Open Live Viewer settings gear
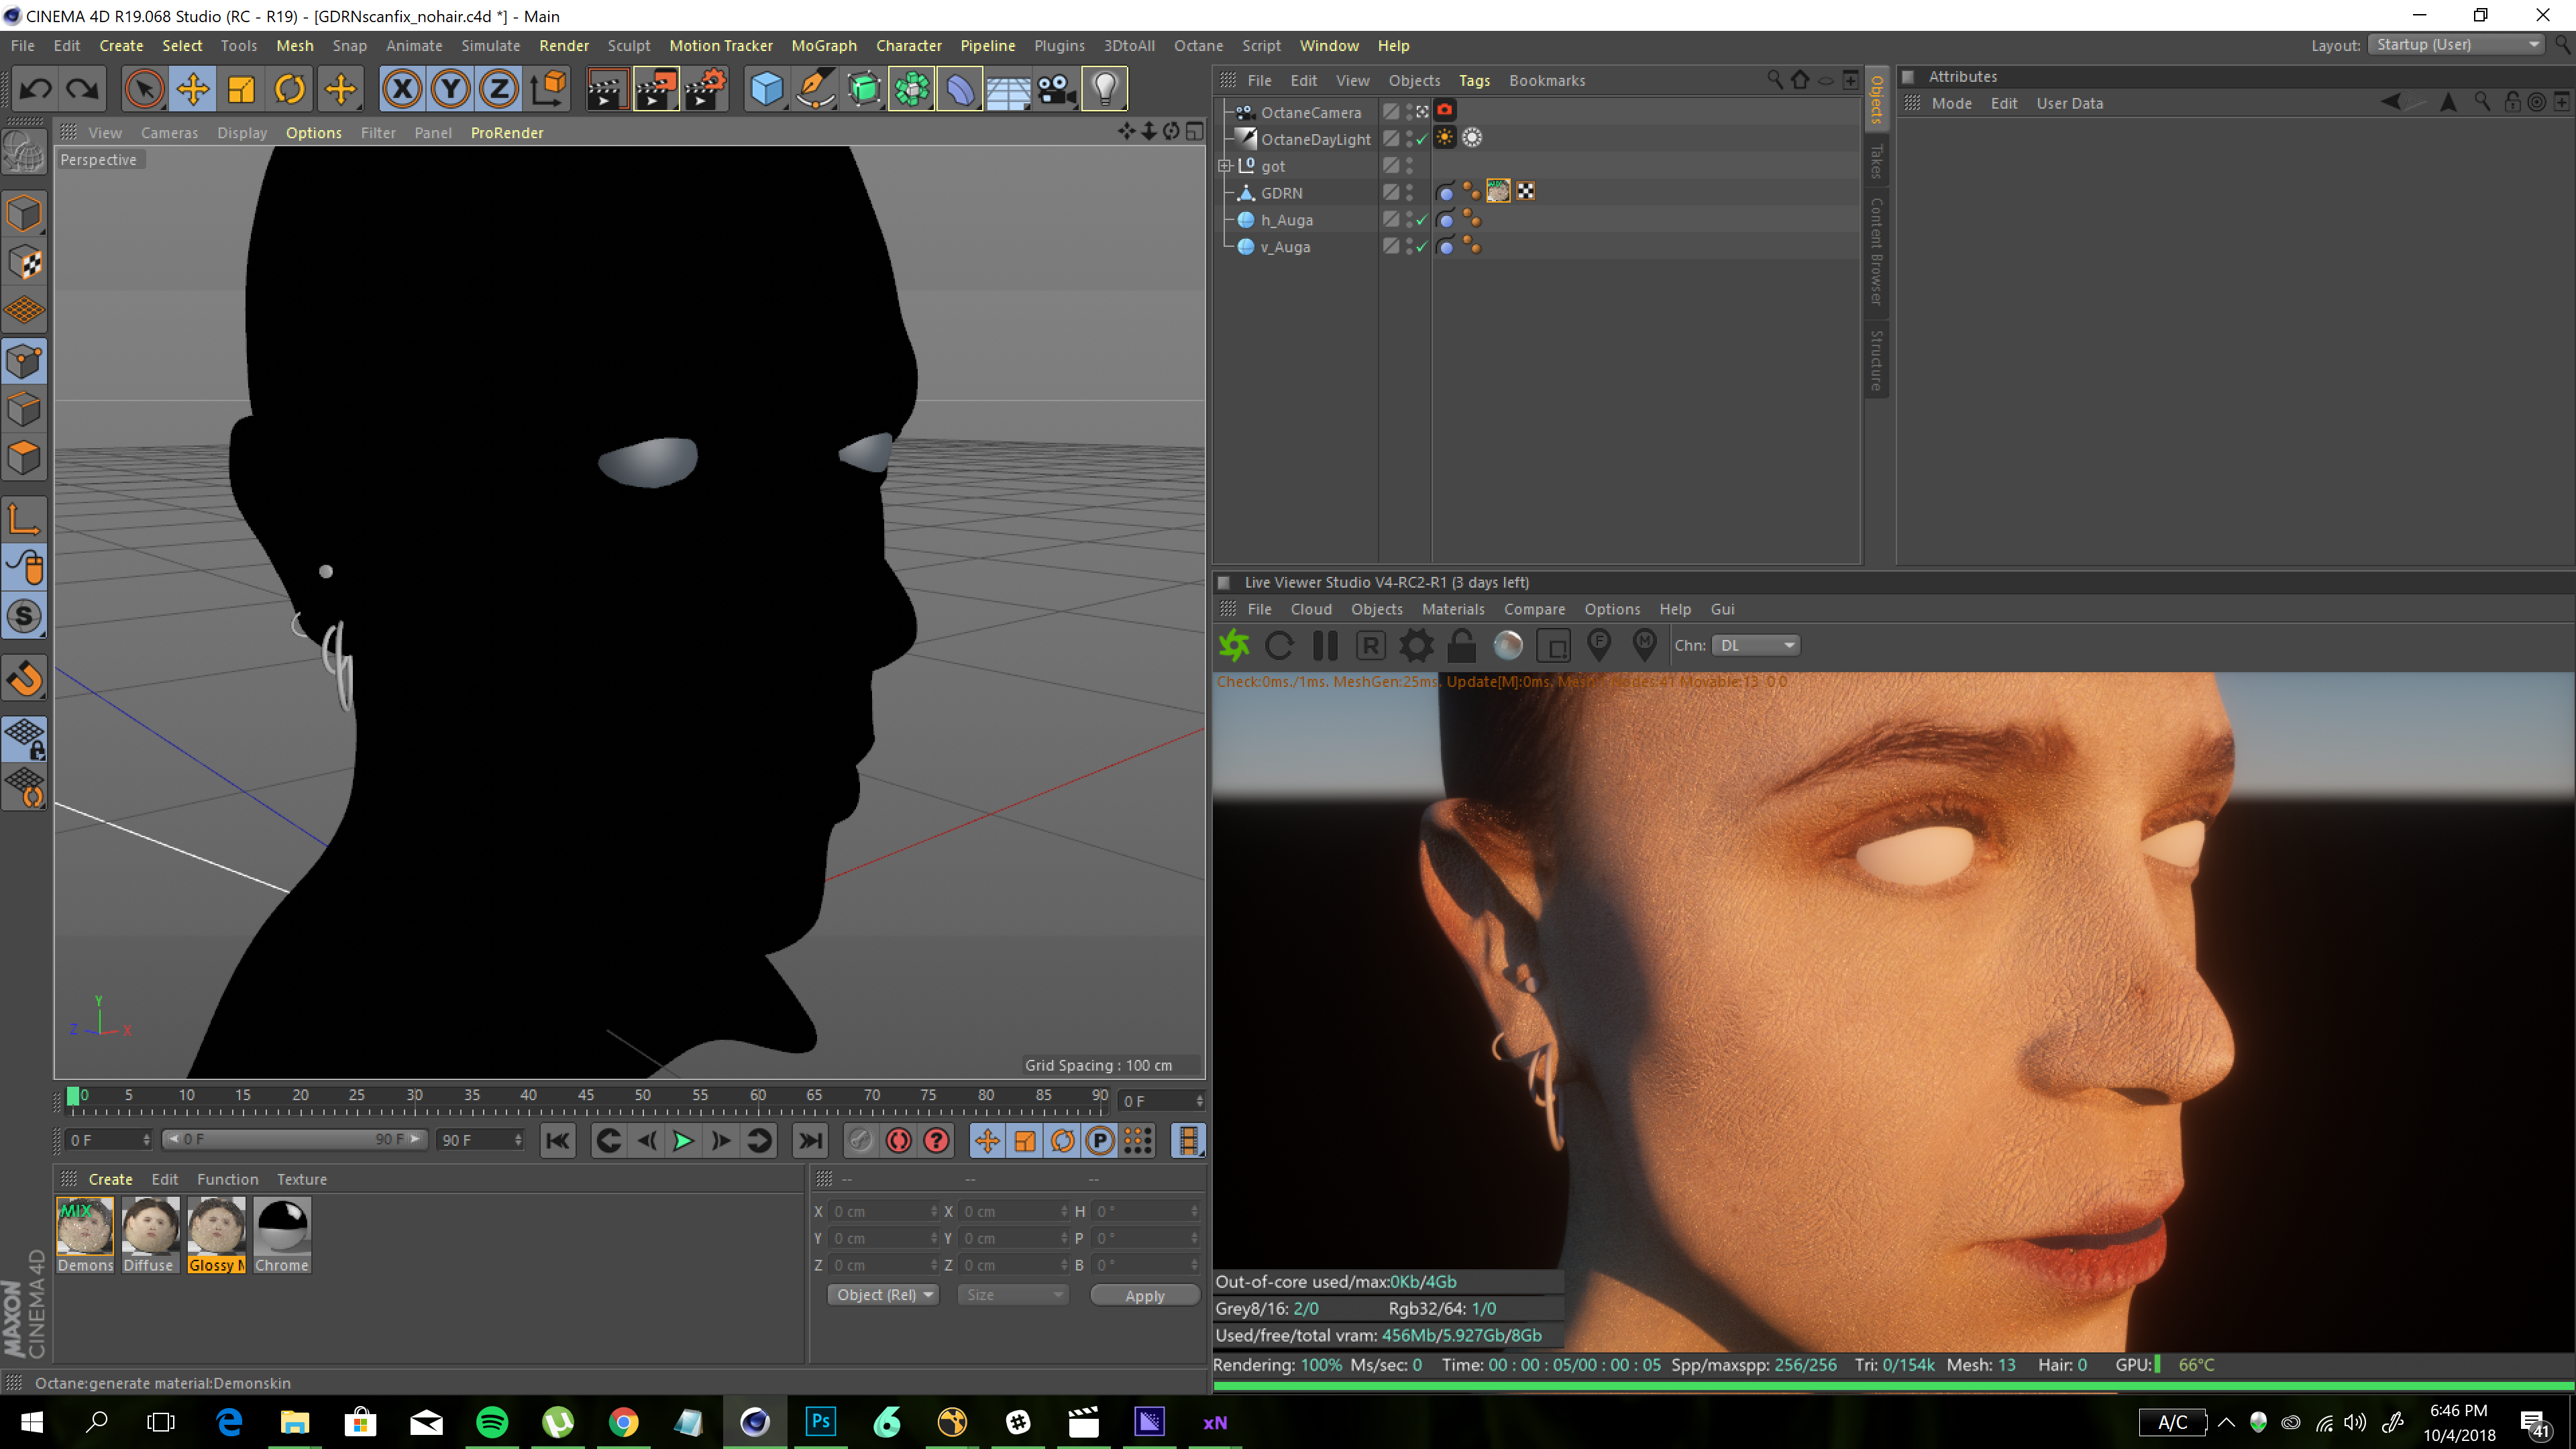 (x=1415, y=645)
